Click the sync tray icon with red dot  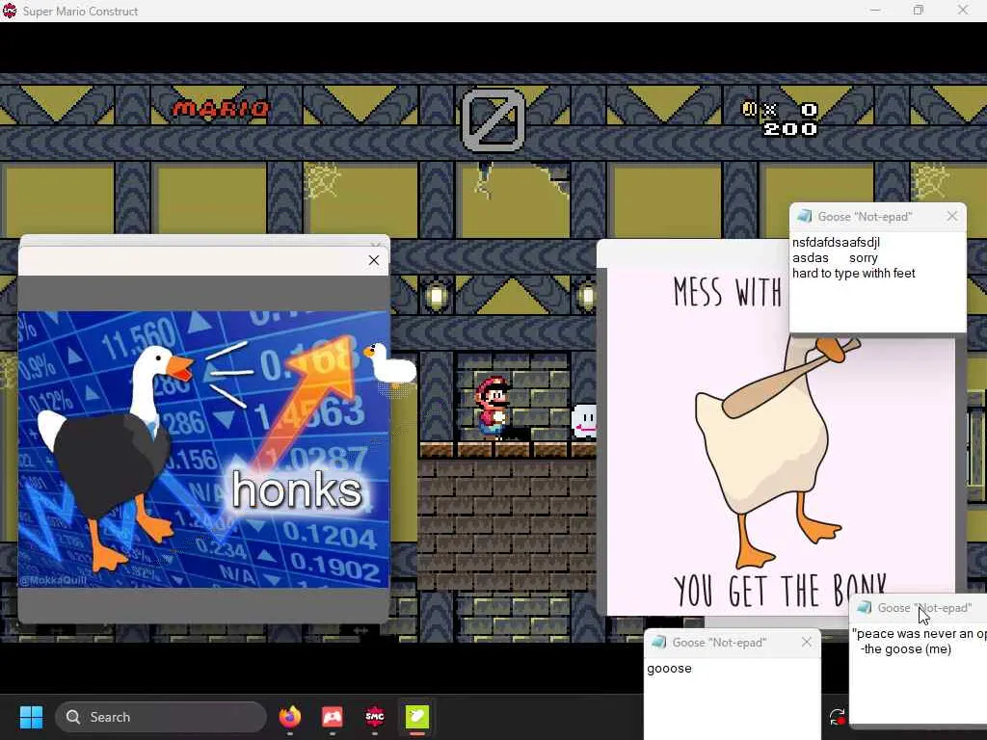coord(838,717)
